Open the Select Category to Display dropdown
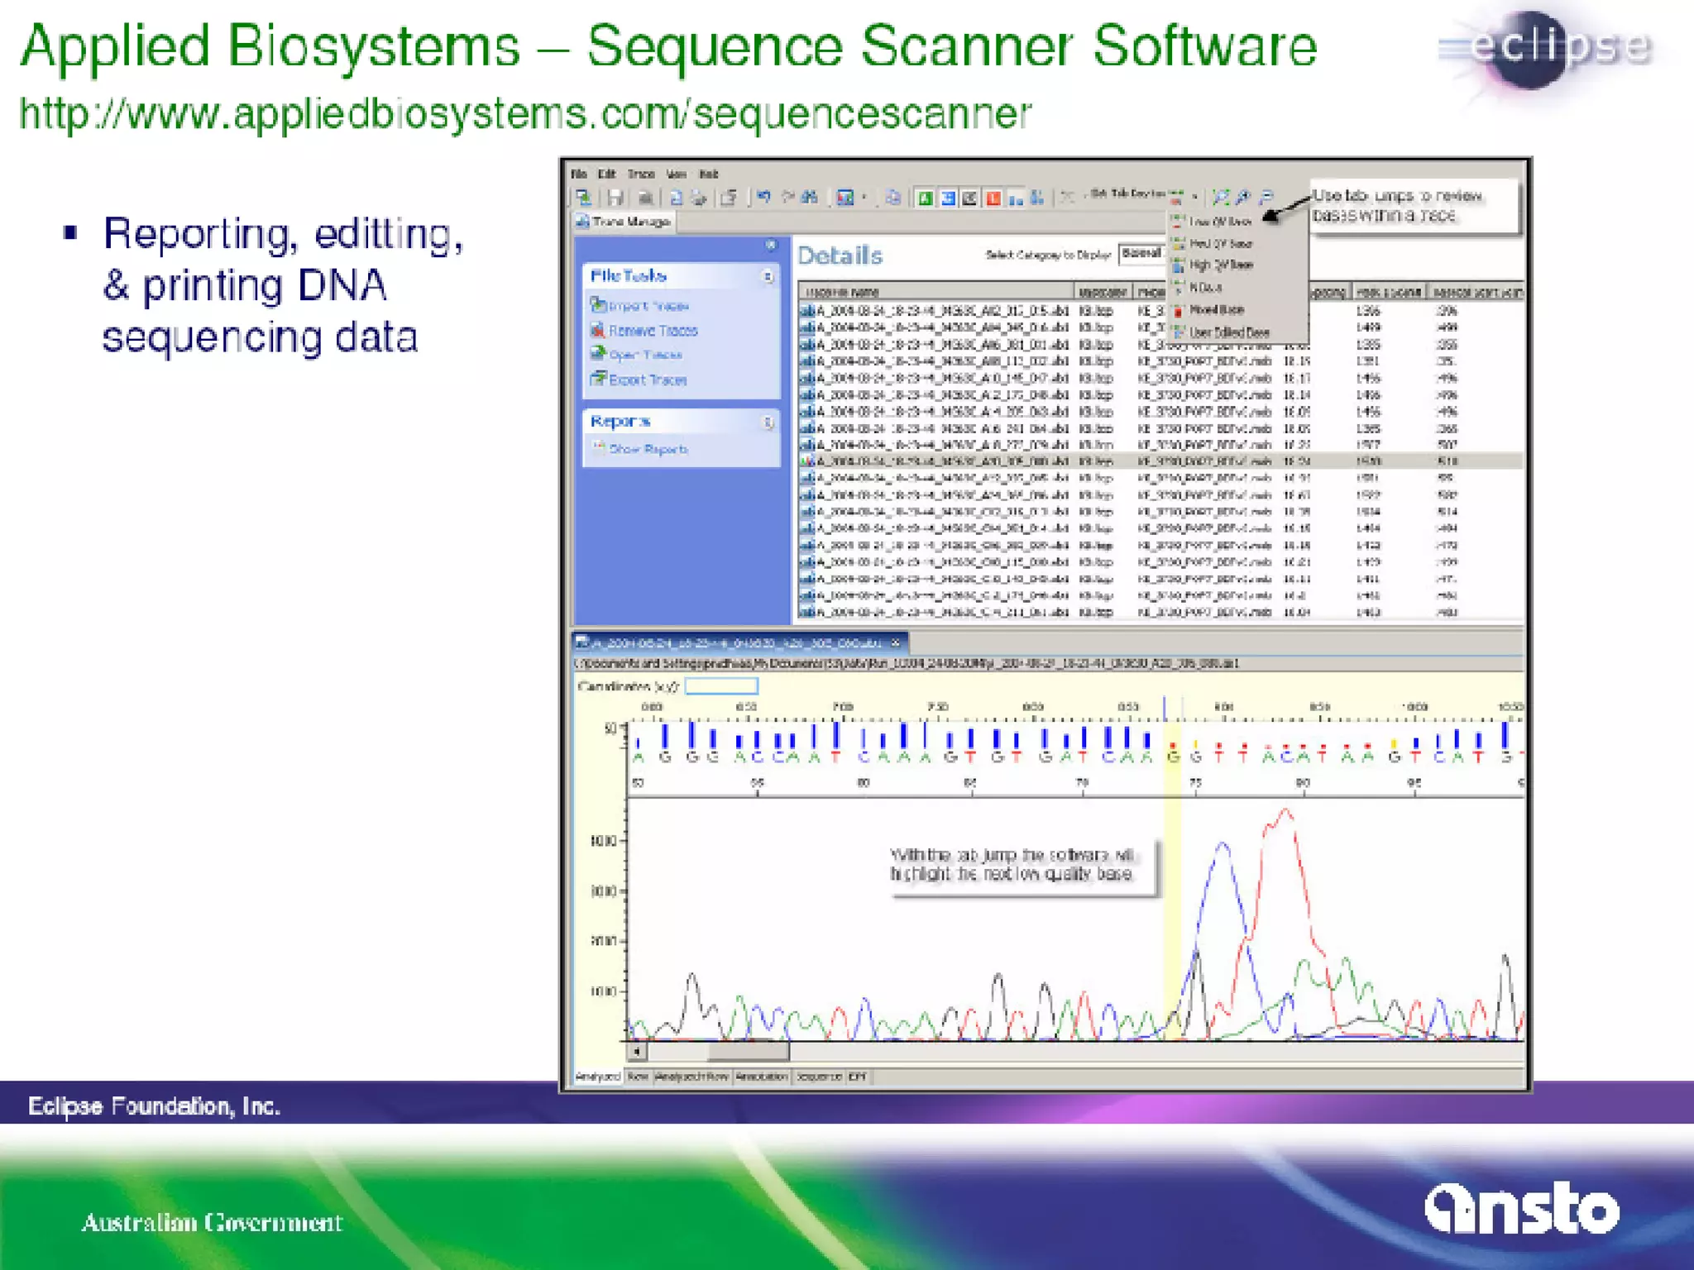 pos(1142,254)
